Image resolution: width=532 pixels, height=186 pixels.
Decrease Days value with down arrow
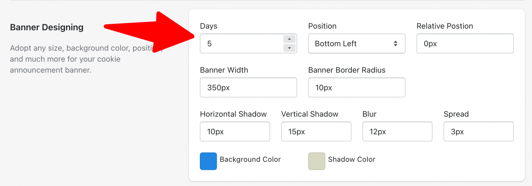289,48
